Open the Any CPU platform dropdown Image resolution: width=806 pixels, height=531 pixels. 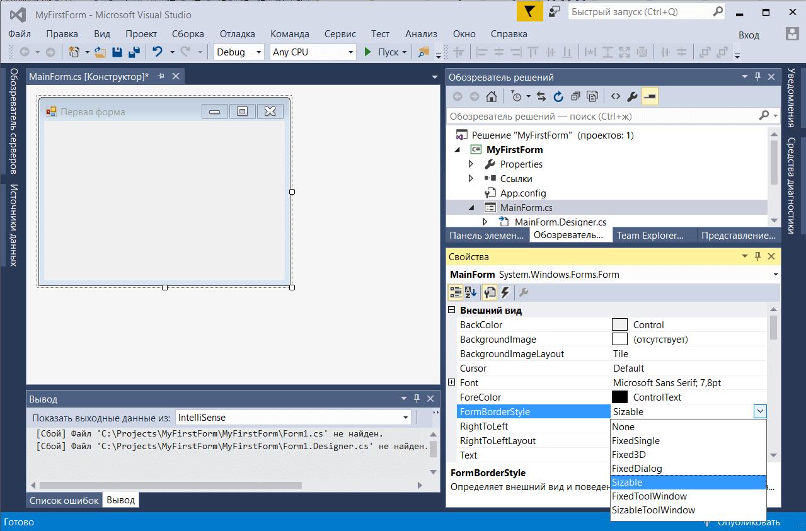(x=351, y=52)
